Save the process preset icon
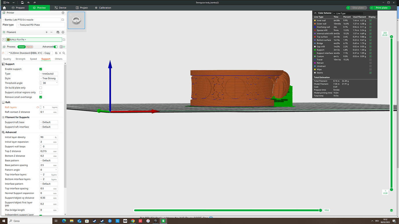The width and height of the screenshot is (399, 224). point(56,53)
